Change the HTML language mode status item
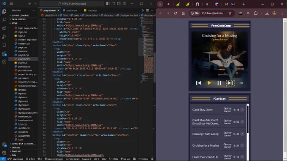The image size is (287, 161). coord(114,159)
